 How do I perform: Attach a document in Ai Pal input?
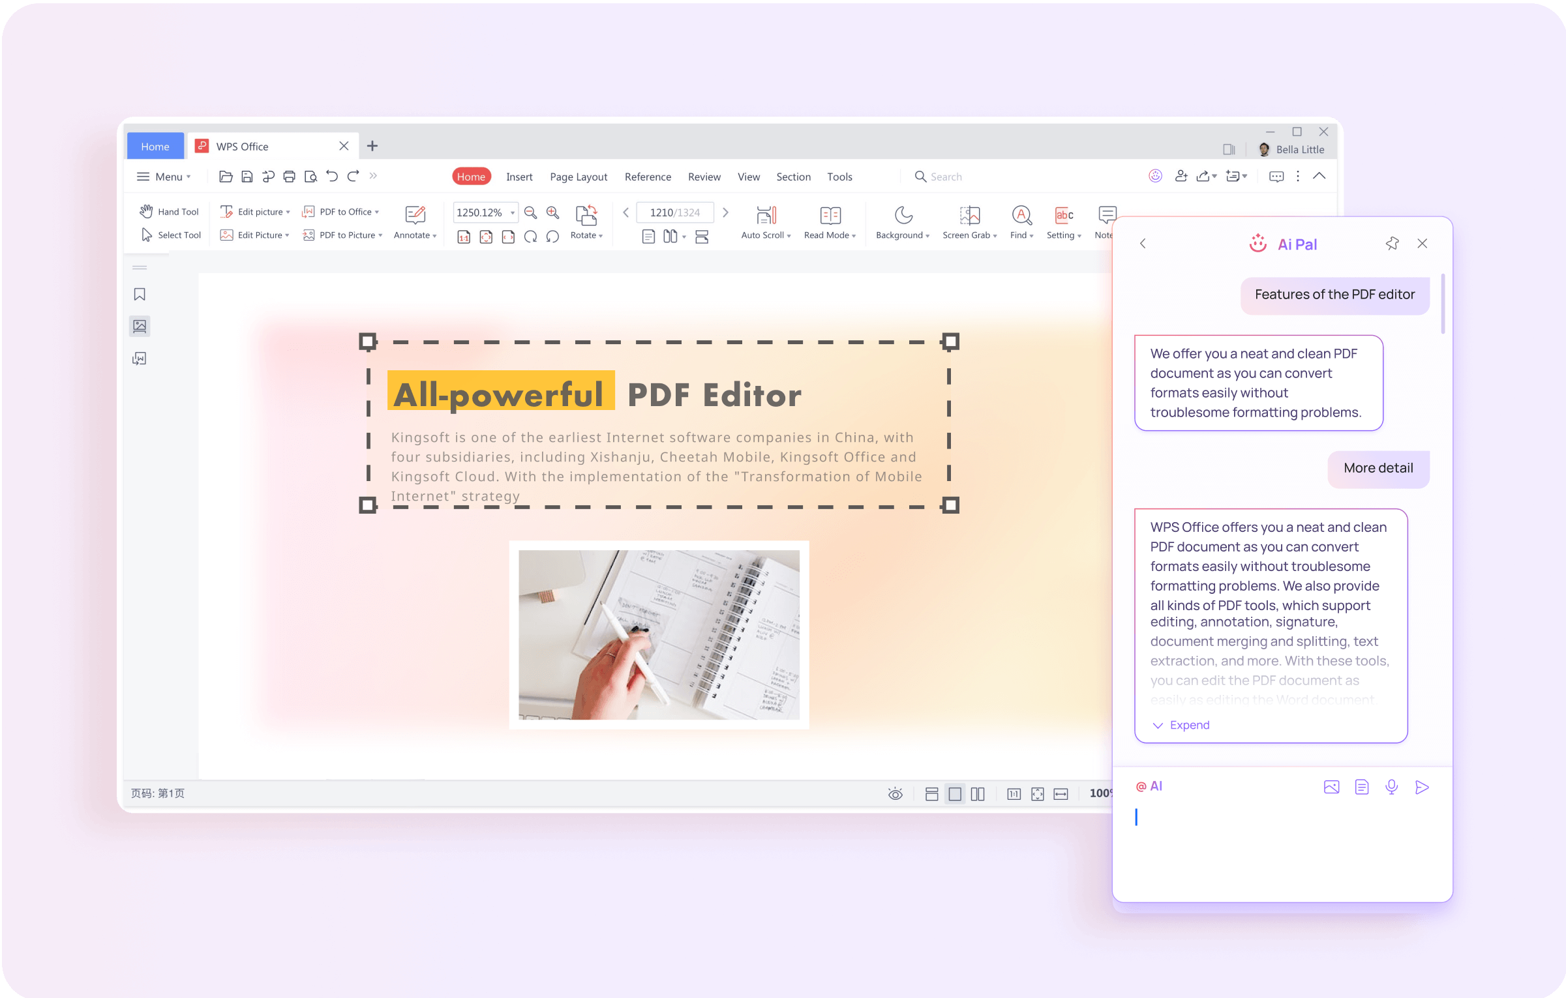[x=1361, y=787]
